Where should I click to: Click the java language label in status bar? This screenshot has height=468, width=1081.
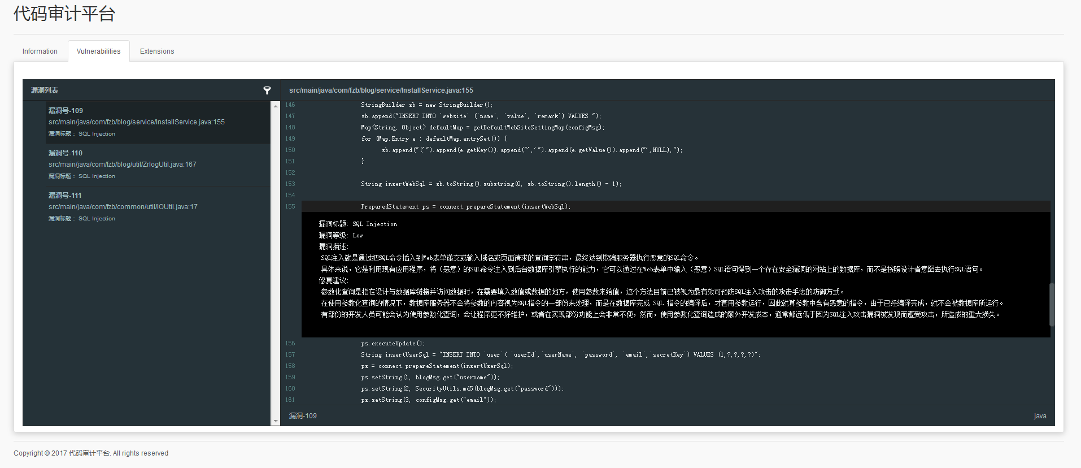(1040, 416)
